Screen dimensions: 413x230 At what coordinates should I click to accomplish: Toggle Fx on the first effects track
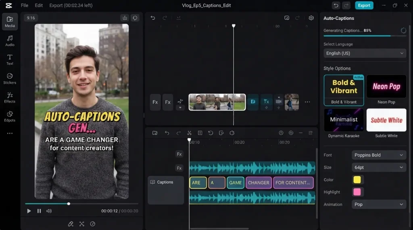(179, 154)
